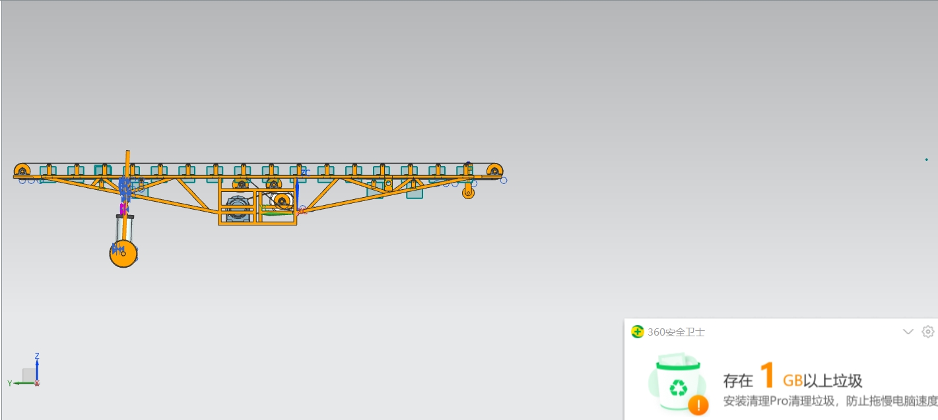Open the 360安全卫士 popup settings gear
The image size is (938, 420).
pyautogui.click(x=928, y=332)
